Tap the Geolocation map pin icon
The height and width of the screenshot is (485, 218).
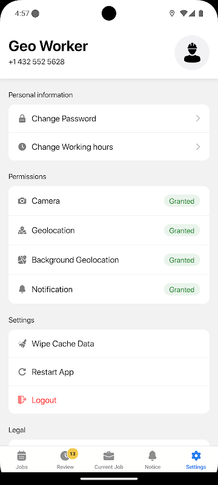(x=22, y=230)
